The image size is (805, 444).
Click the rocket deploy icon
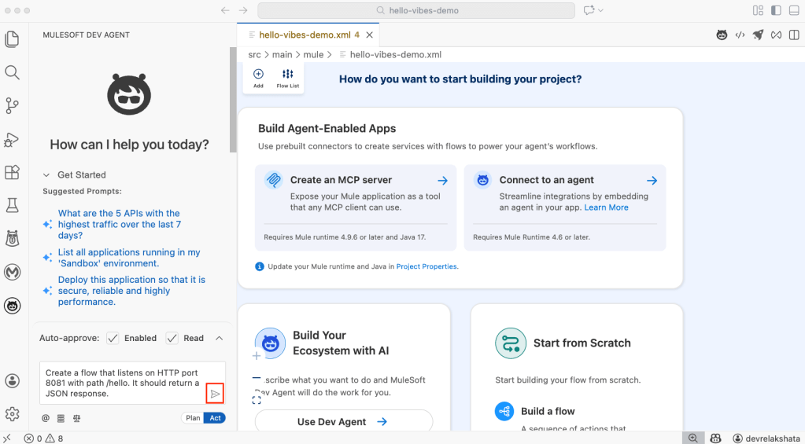[757, 35]
